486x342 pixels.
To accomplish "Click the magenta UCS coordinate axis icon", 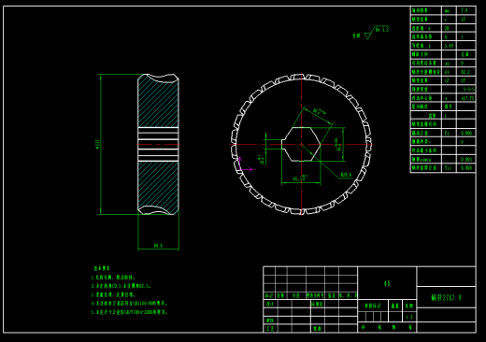I will tap(245, 164).
